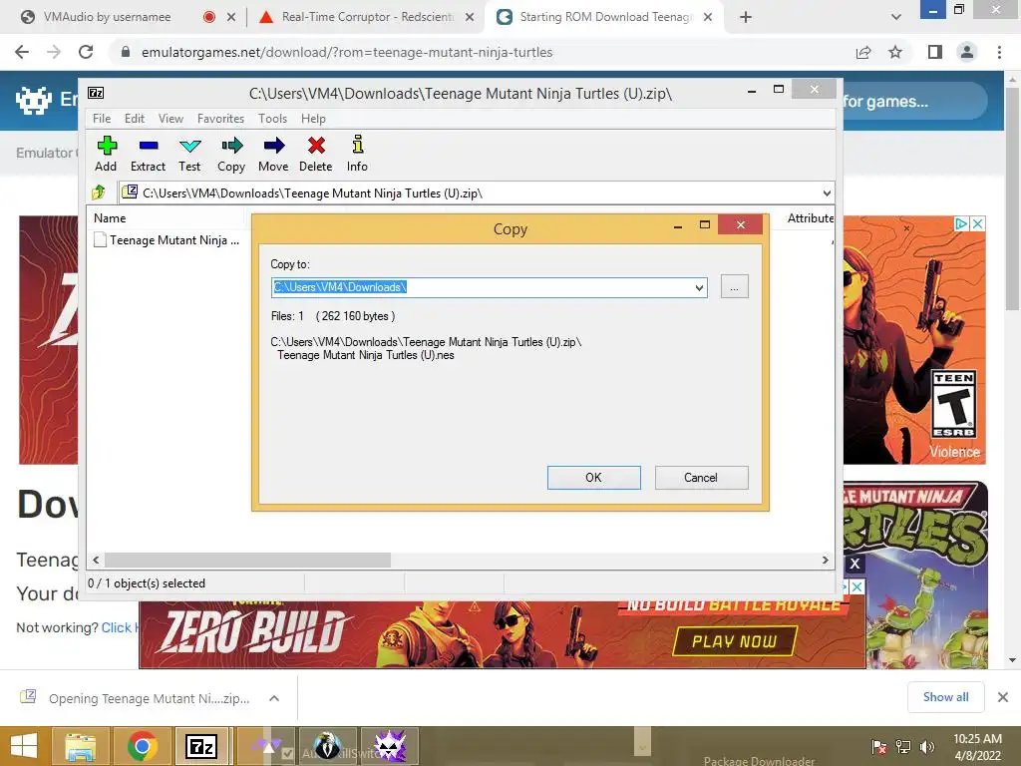Toggle the Chrome side panel icon
This screenshot has height=766, width=1021.
tap(935, 52)
